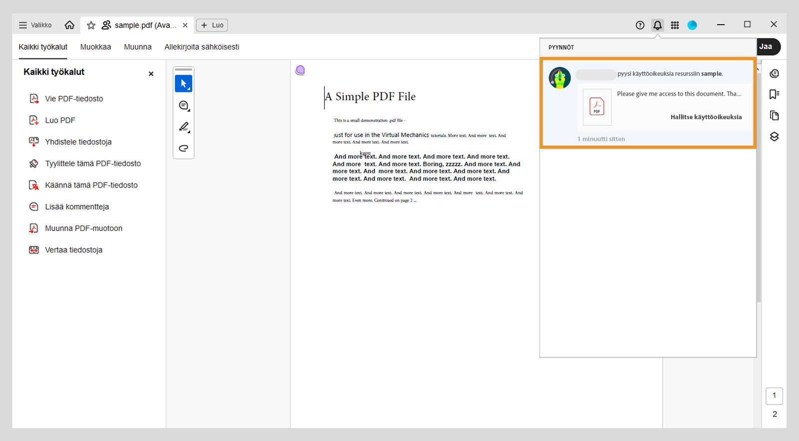
Task: Select Käännä tämä PDF-tiedosto tool
Action: pos(83,185)
